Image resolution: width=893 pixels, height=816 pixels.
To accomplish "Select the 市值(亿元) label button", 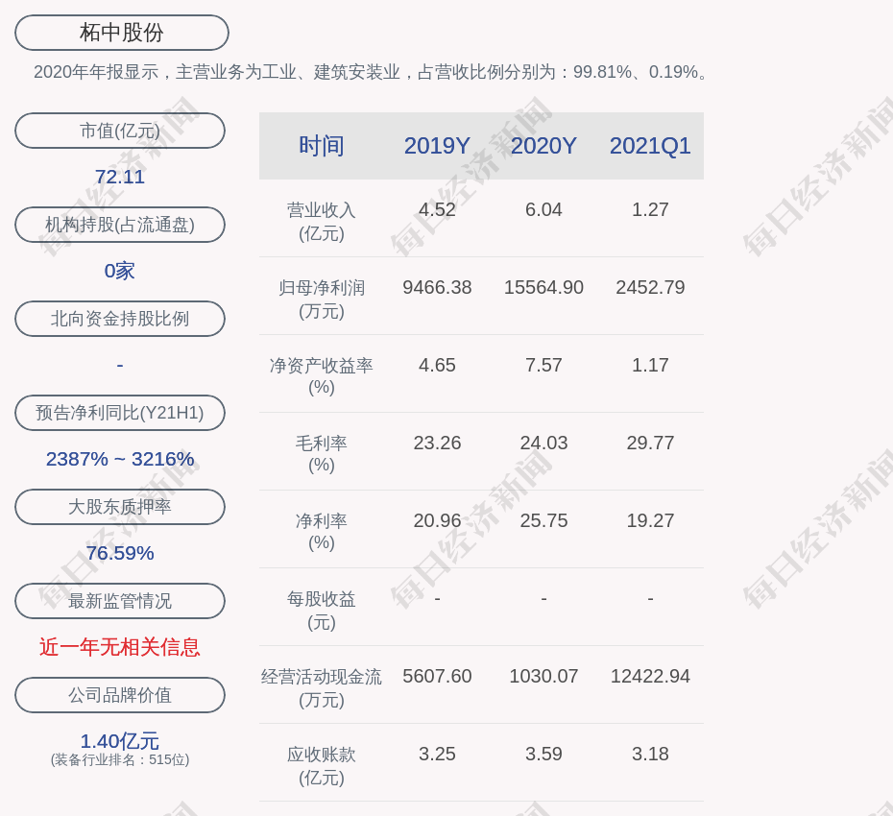I will 120,131.
